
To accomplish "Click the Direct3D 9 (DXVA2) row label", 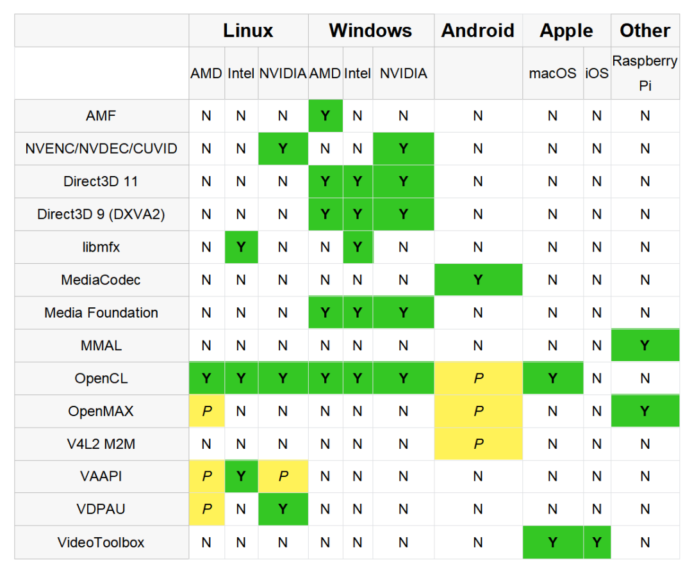I will click(x=101, y=214).
